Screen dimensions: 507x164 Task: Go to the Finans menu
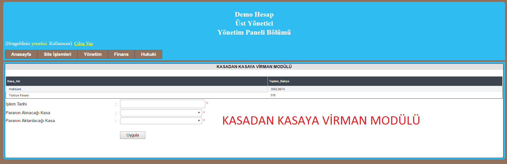pyautogui.click(x=121, y=54)
